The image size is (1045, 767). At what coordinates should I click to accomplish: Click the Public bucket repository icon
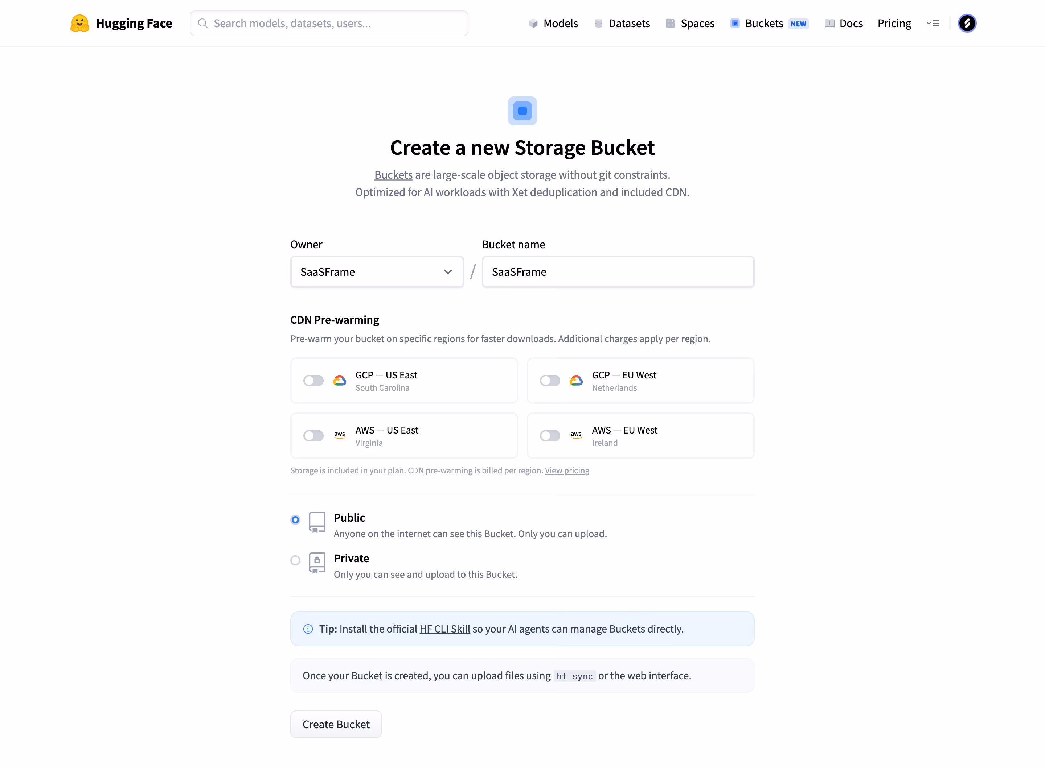[317, 522]
